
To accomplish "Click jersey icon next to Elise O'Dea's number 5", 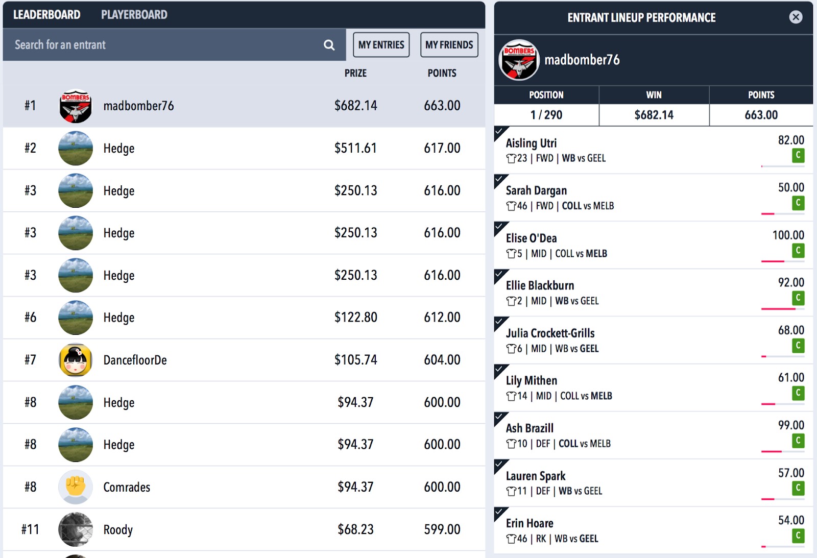I will coord(511,254).
